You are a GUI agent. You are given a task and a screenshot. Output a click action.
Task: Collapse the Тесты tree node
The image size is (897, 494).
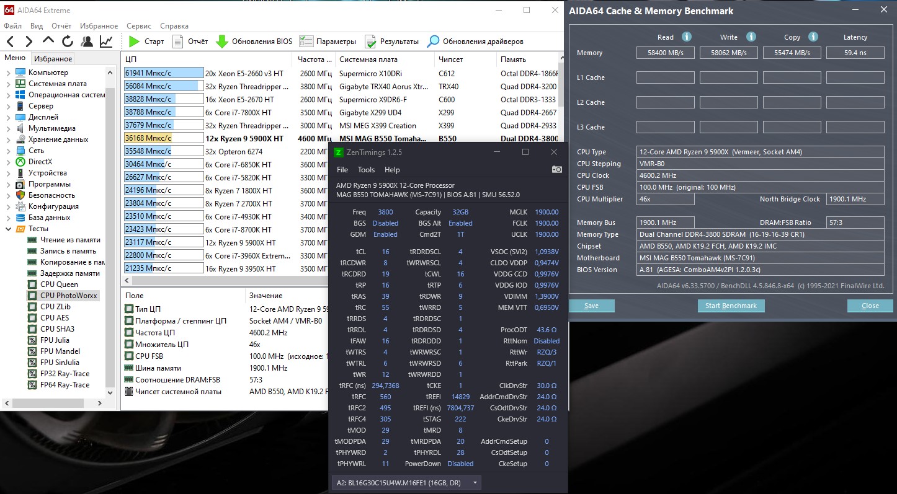pos(8,229)
